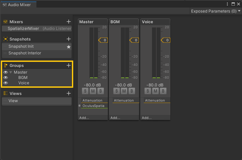Select the Attenuation effect on BGM strip
242x160 pixels.
coord(126,101)
